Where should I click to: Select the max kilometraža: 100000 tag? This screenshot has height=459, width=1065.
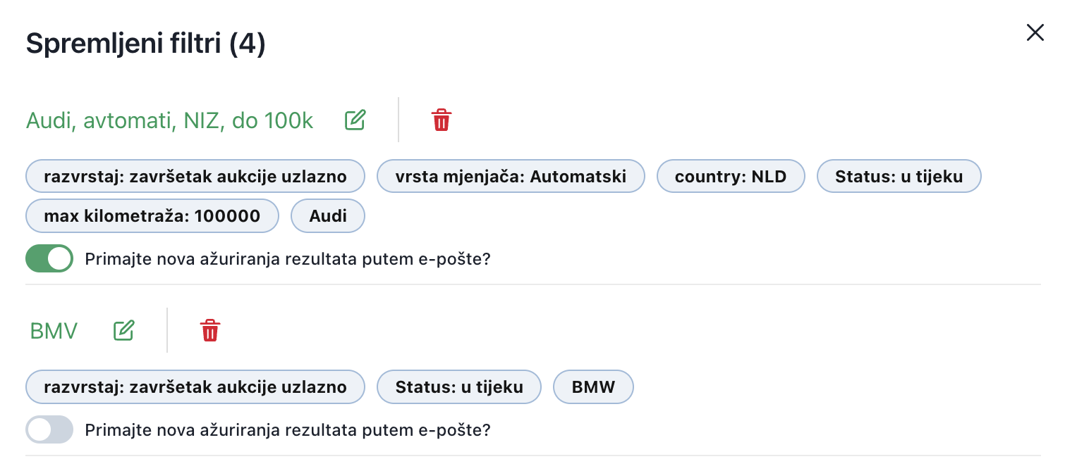point(152,216)
